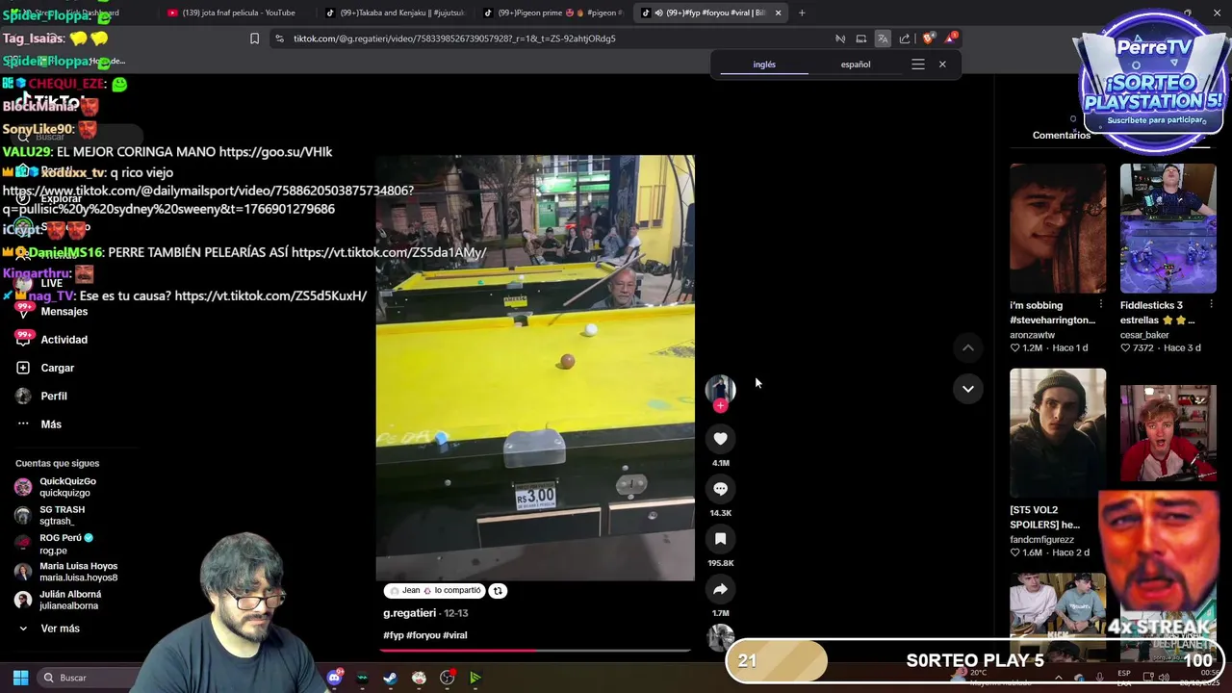
Task: Click the billiards video player
Action: click(535, 368)
